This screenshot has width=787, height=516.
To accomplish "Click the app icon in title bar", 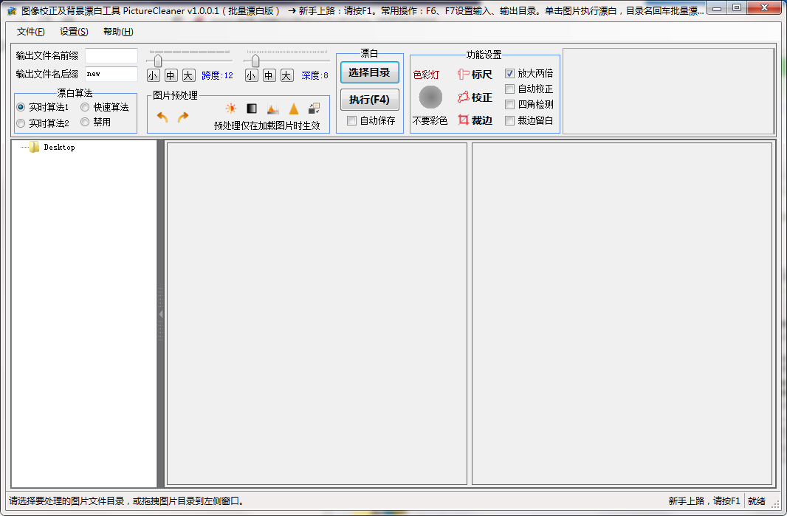I will click(12, 10).
